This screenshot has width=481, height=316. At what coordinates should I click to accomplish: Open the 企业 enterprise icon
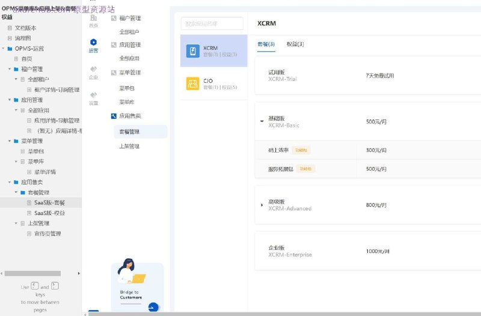click(94, 69)
